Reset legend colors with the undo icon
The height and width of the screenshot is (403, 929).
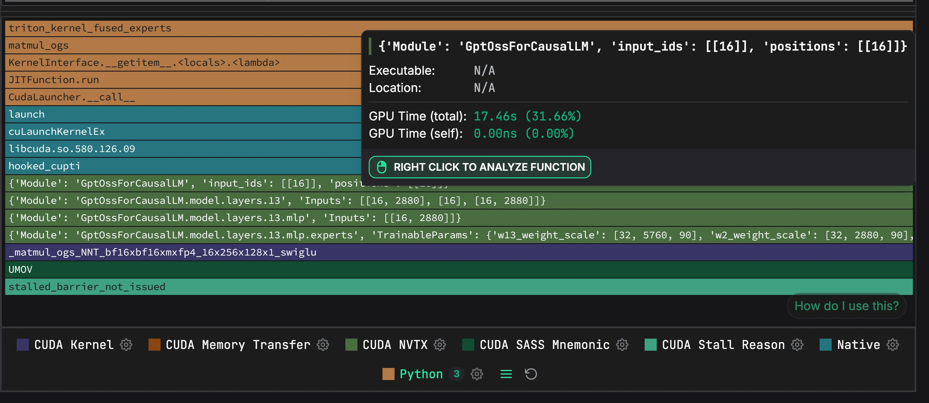[x=531, y=374]
